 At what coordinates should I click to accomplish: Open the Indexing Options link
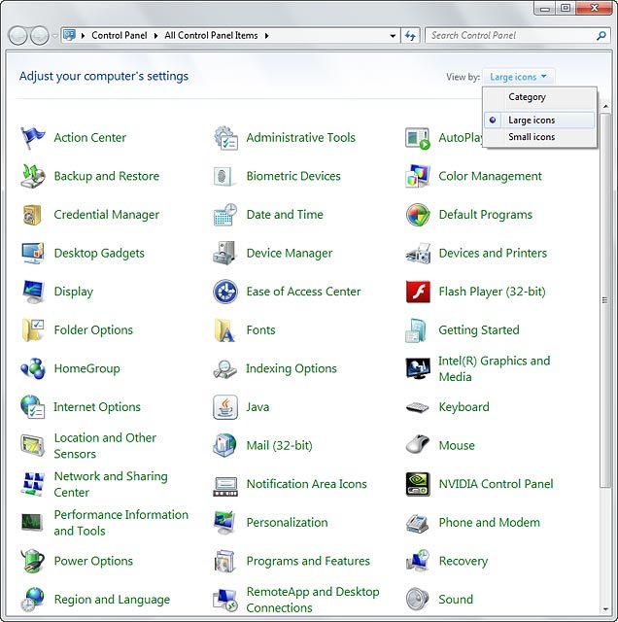[x=292, y=368]
